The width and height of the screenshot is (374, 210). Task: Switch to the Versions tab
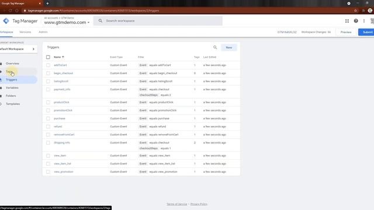pyautogui.click(x=25, y=32)
